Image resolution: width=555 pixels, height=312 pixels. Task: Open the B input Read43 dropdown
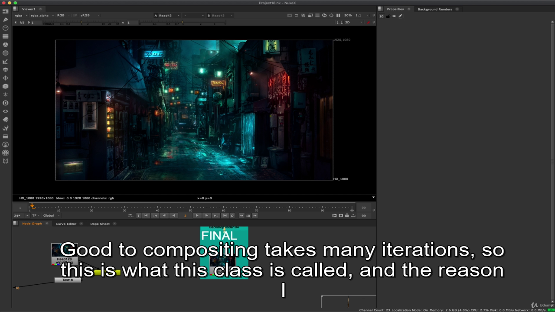220,15
